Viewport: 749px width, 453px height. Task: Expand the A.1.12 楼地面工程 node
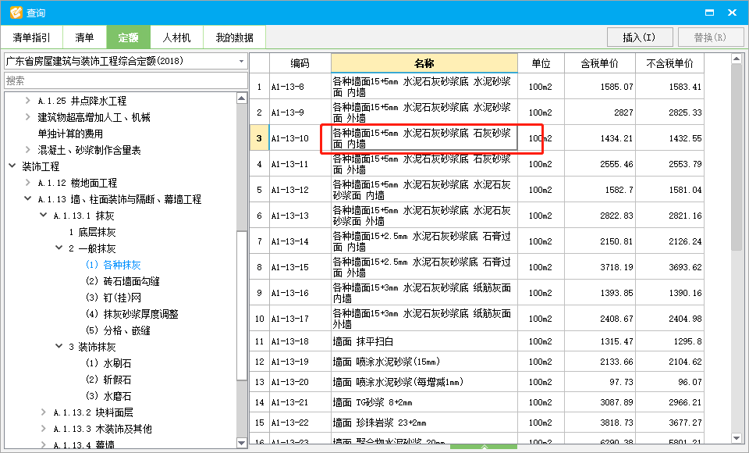[28, 183]
